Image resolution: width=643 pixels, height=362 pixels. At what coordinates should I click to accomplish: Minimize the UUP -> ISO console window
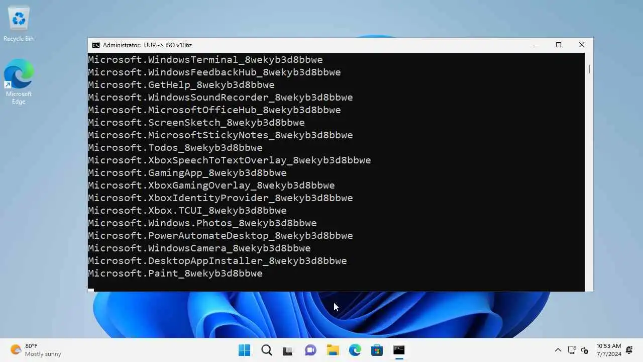[535, 45]
